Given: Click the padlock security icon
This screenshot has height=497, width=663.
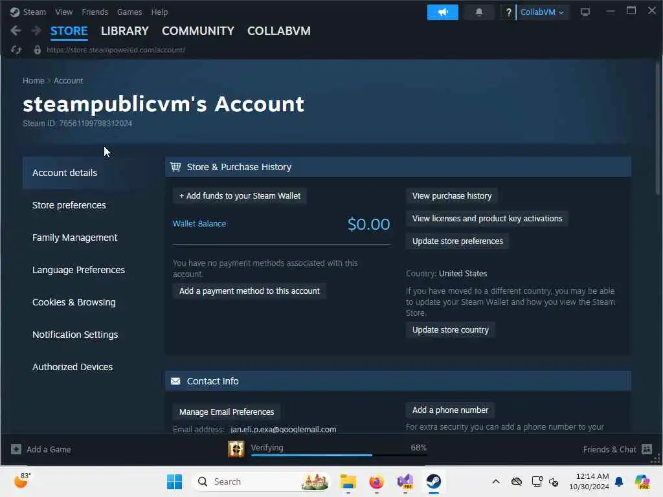Looking at the screenshot, I should click(37, 50).
